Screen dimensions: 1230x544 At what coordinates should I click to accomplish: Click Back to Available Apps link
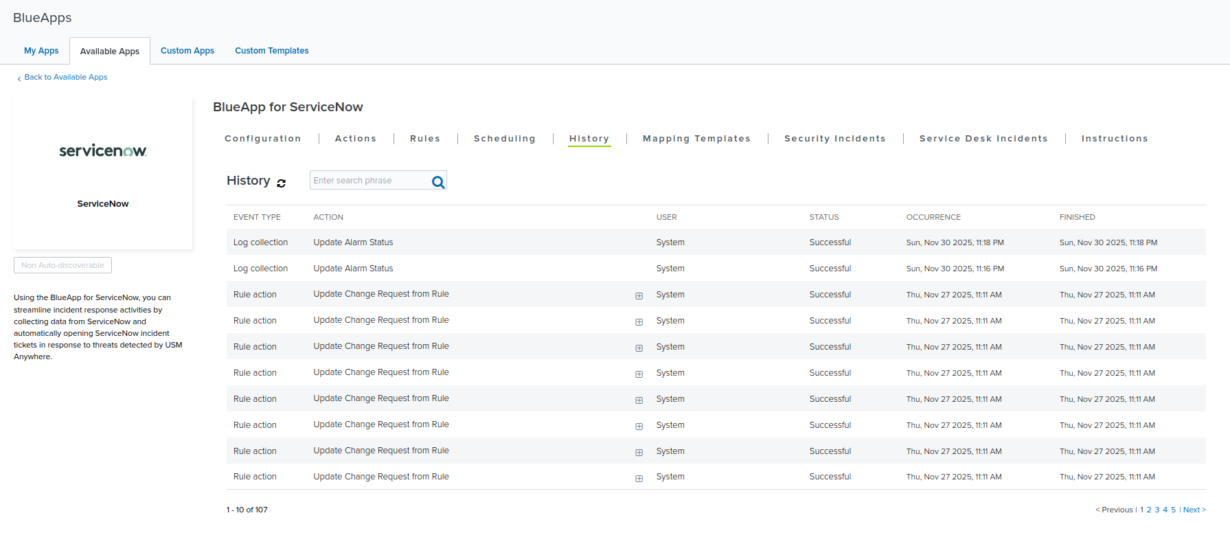coord(66,77)
